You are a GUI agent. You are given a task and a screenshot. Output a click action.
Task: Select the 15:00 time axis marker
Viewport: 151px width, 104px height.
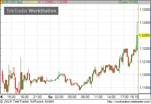pos(11,97)
